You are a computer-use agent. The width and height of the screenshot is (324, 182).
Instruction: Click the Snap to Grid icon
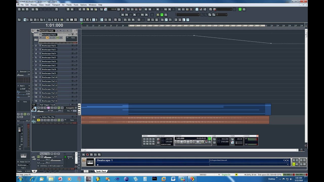coord(82,20)
